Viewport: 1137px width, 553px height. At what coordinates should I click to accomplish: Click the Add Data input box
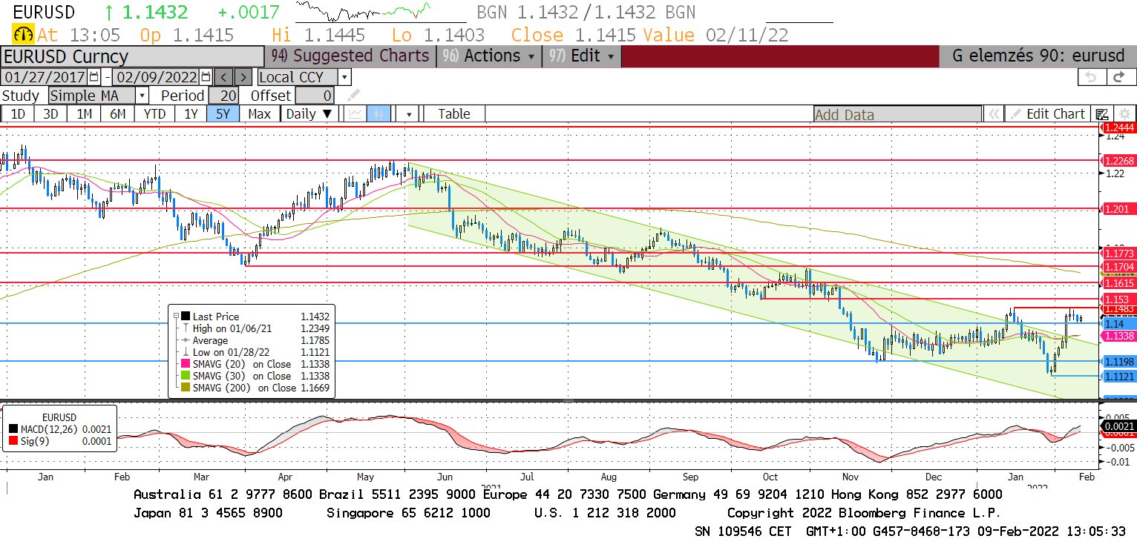click(x=897, y=114)
